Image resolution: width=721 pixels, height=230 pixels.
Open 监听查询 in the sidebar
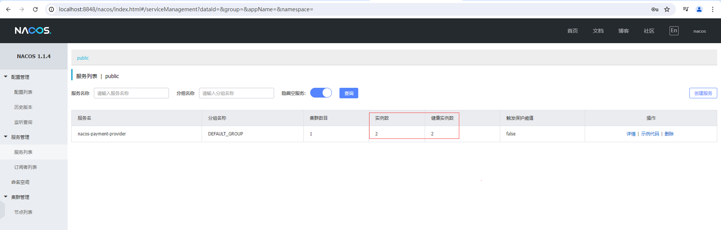(23, 122)
